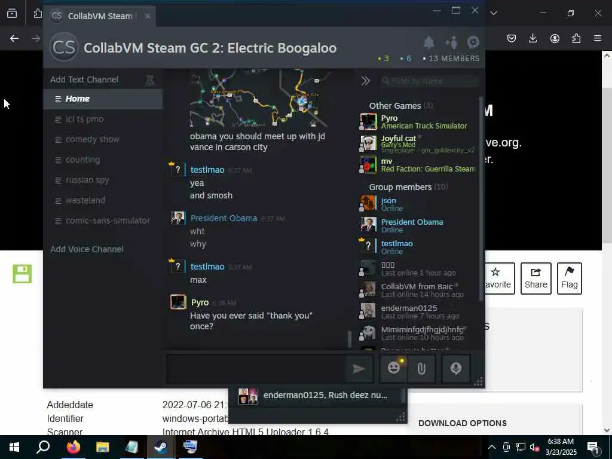Open File Explorer from the taskbar
This screenshot has height=459, width=612.
click(103, 447)
